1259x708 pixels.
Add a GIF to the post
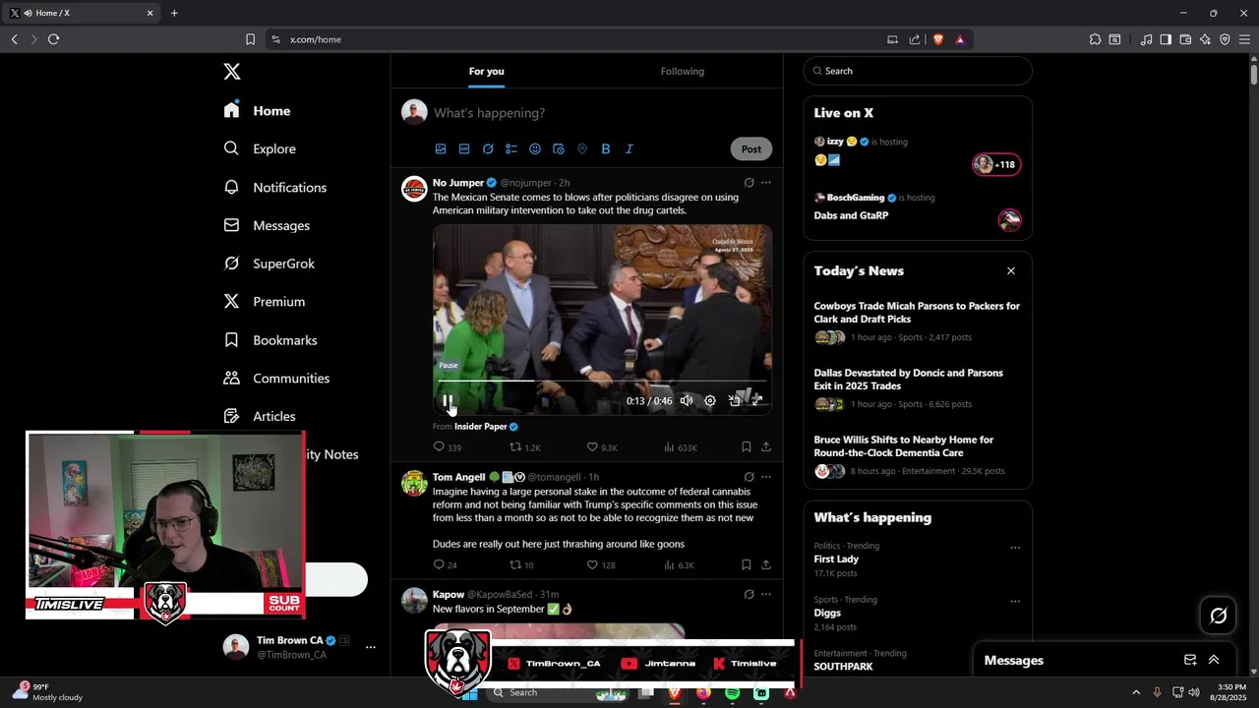464,148
